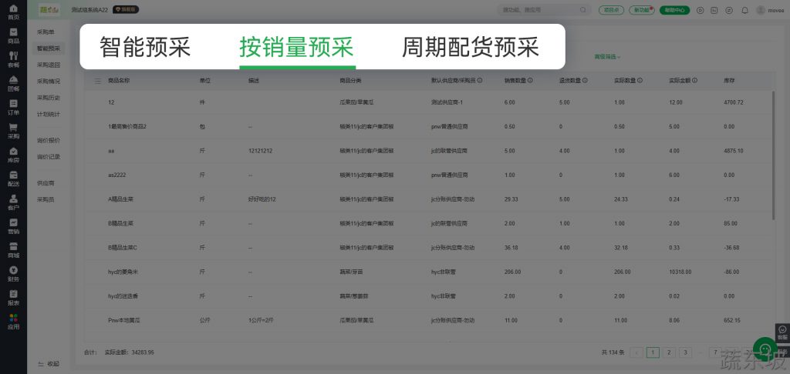
Task: Collapse the sidebar via 收起
Action: (x=48, y=363)
